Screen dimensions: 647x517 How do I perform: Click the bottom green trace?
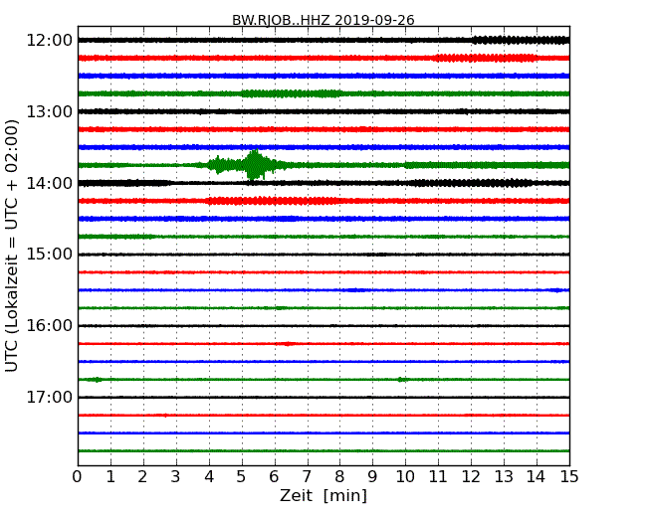[323, 451]
